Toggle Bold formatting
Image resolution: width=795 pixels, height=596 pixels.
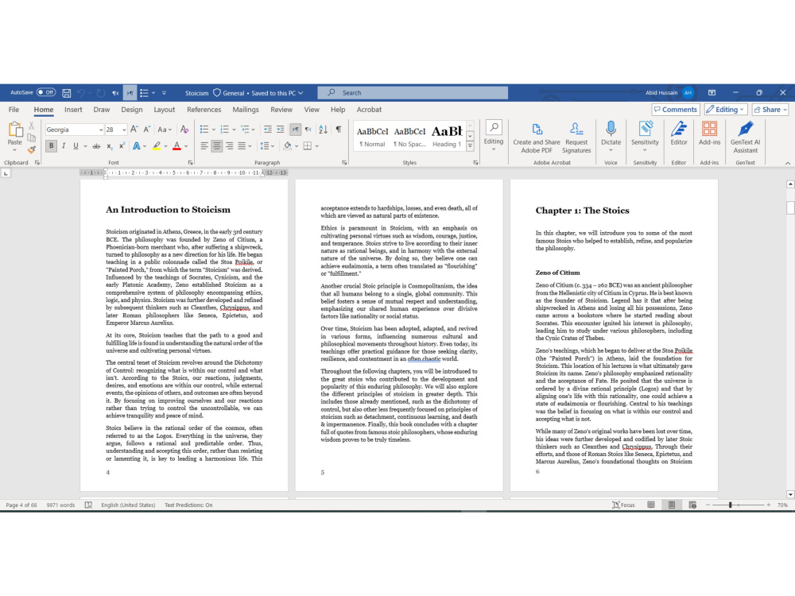(x=51, y=146)
